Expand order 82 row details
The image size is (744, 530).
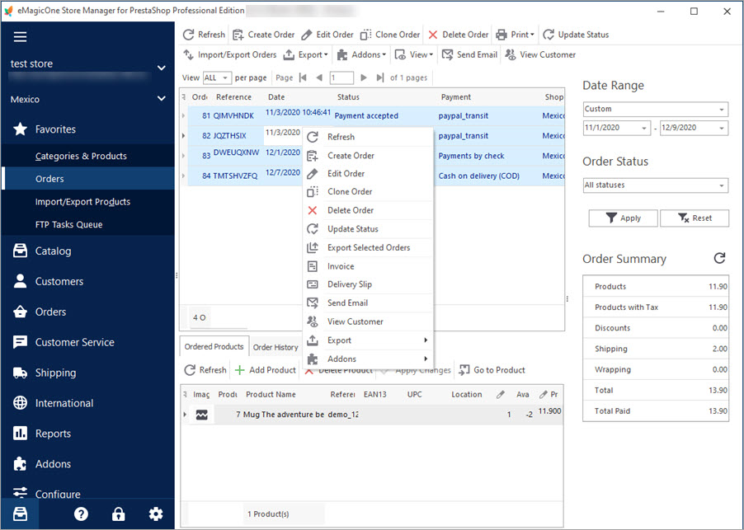[x=184, y=135]
